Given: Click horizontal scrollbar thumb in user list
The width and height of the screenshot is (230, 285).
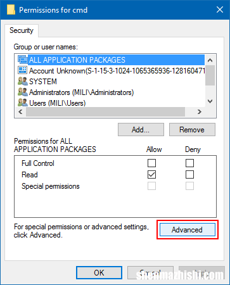Looking at the screenshot, I should [x=105, y=111].
